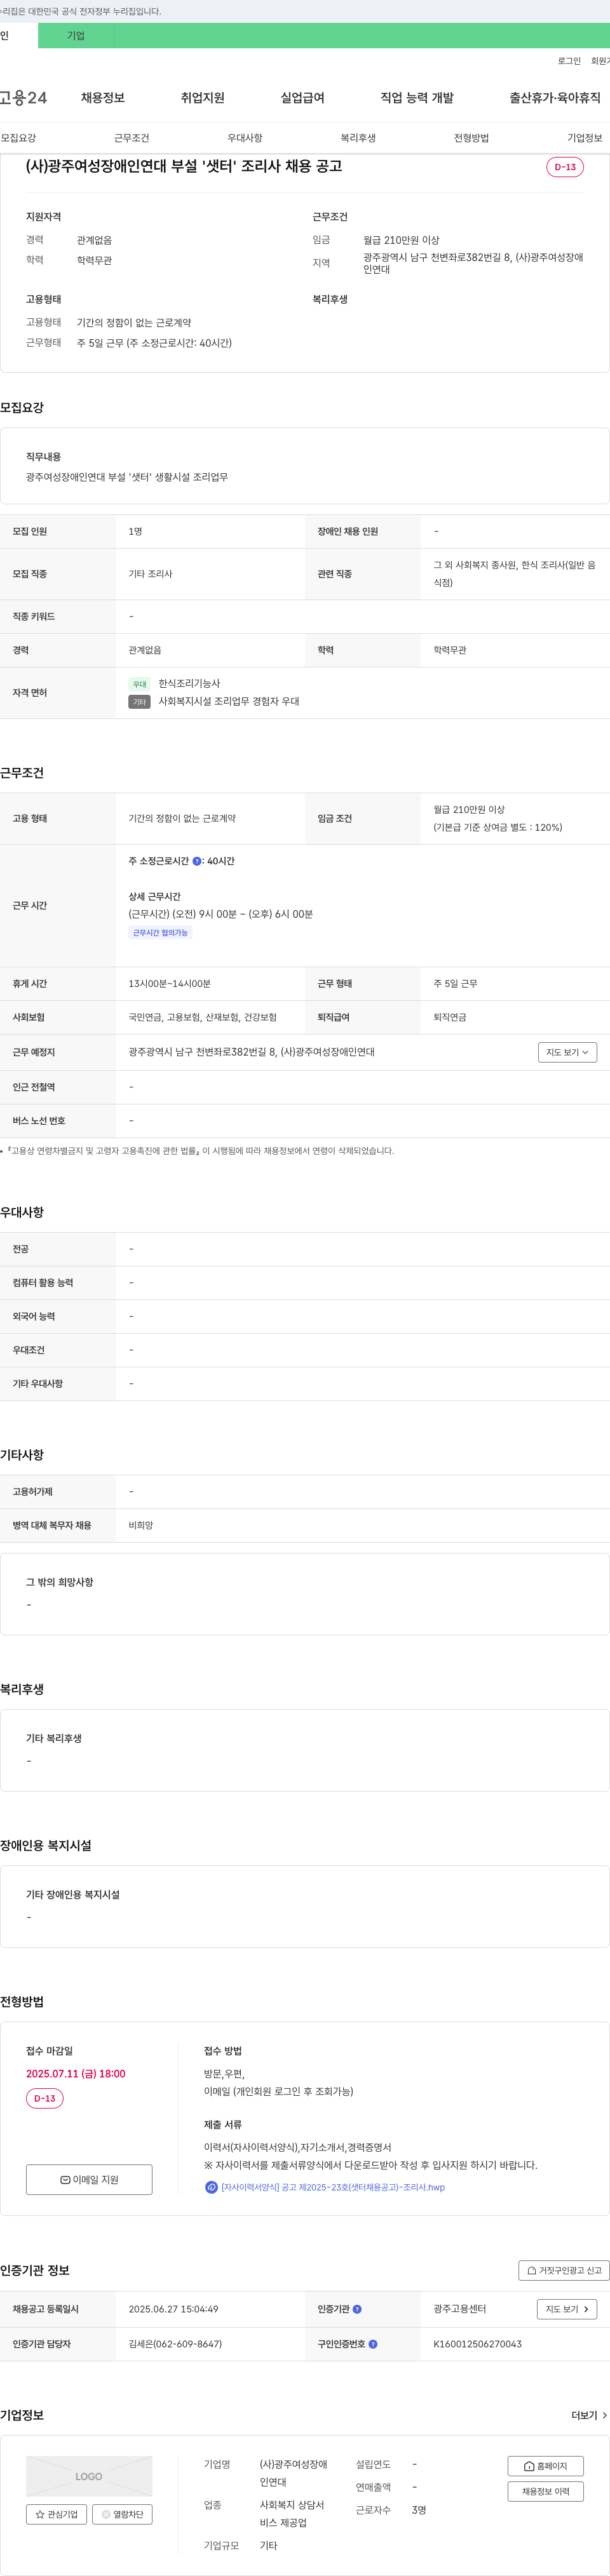
Task: Jump to 모집요강 anchor tab
Action: click(19, 138)
